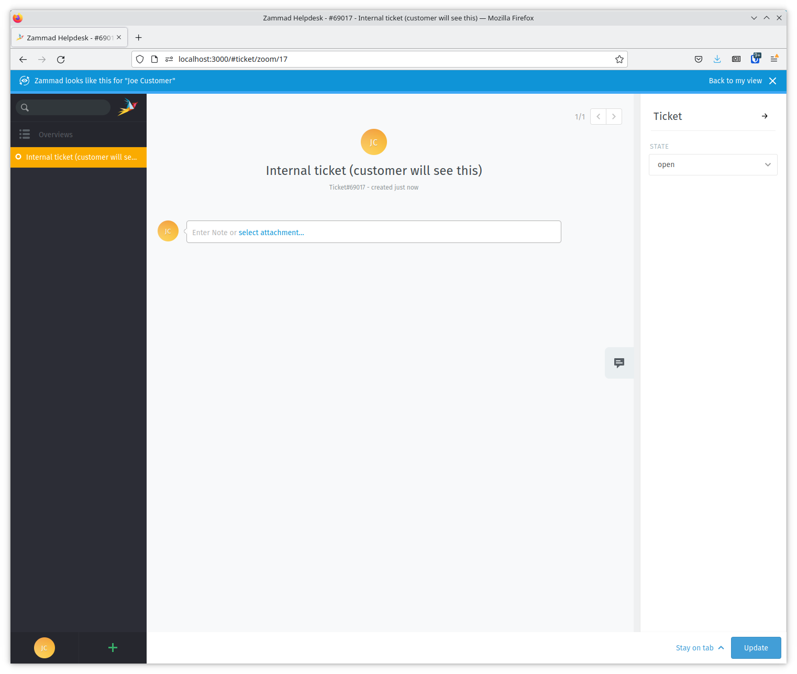Open the comment bubble panel on ticket
Viewport: 797px width, 674px height.
pos(619,362)
